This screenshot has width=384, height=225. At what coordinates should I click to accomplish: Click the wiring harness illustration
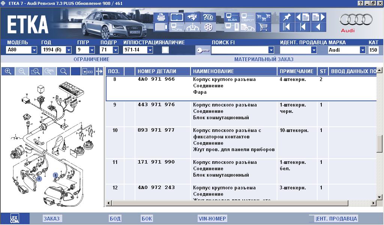click(53, 143)
